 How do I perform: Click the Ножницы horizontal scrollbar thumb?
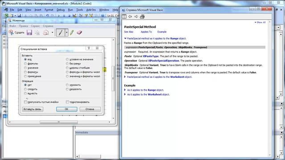click(58, 122)
